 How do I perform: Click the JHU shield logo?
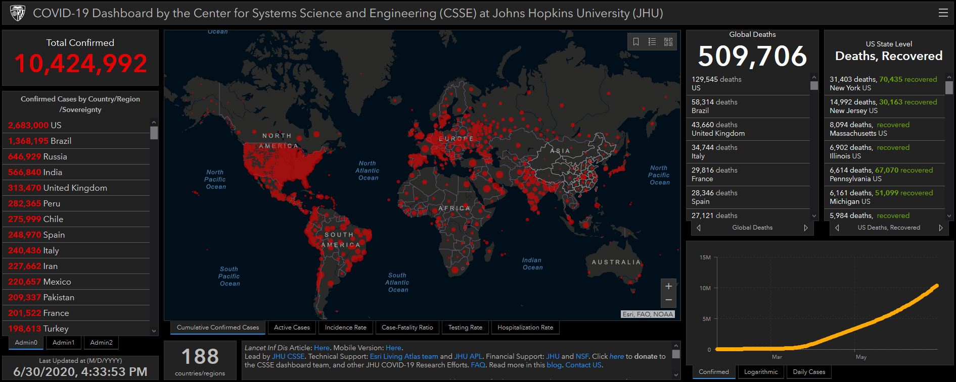tap(18, 13)
